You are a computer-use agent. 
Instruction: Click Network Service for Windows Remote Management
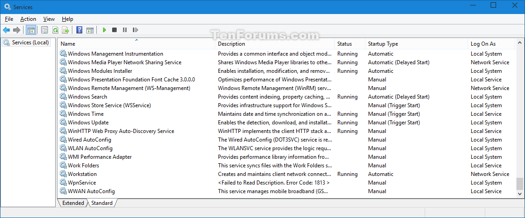tap(490, 88)
